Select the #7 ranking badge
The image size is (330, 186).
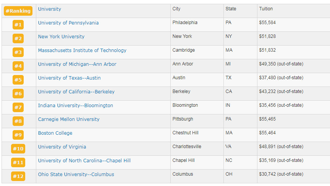pos(18,108)
